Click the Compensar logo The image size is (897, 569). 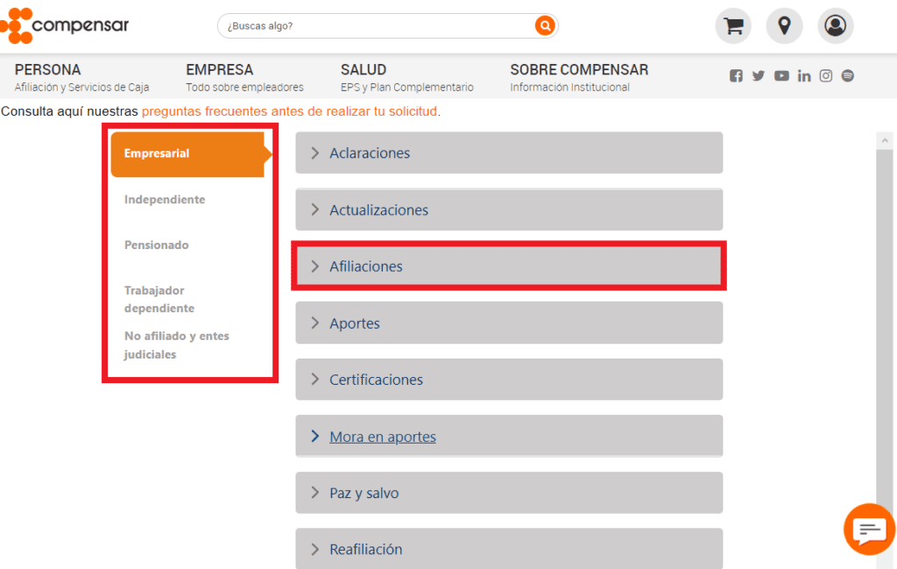64,25
